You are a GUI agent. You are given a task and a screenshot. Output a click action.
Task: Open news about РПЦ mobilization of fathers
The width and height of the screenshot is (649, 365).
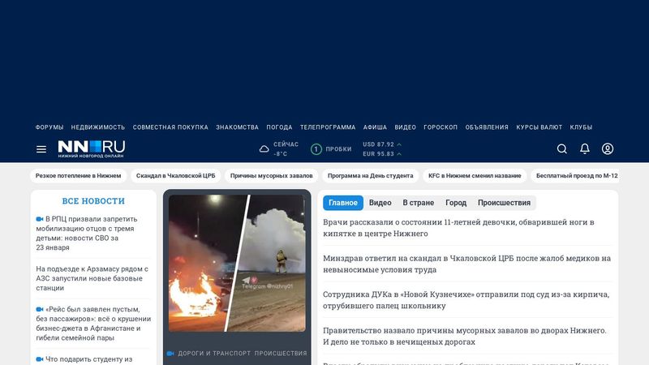87,234
